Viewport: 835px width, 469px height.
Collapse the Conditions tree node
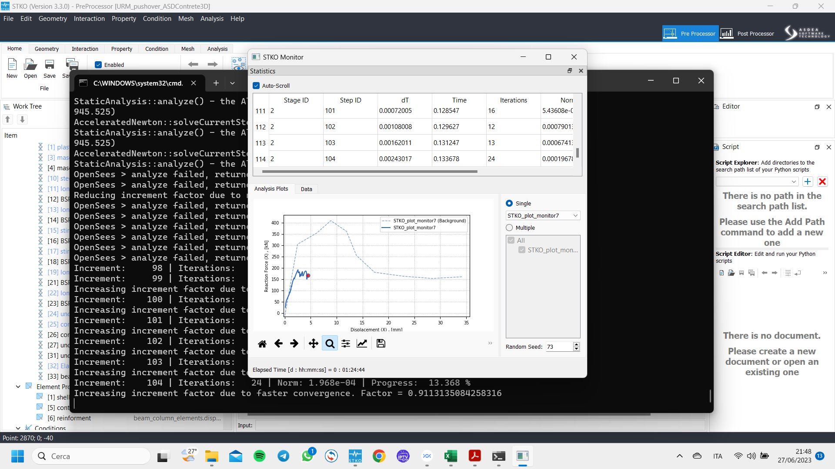tap(18, 428)
